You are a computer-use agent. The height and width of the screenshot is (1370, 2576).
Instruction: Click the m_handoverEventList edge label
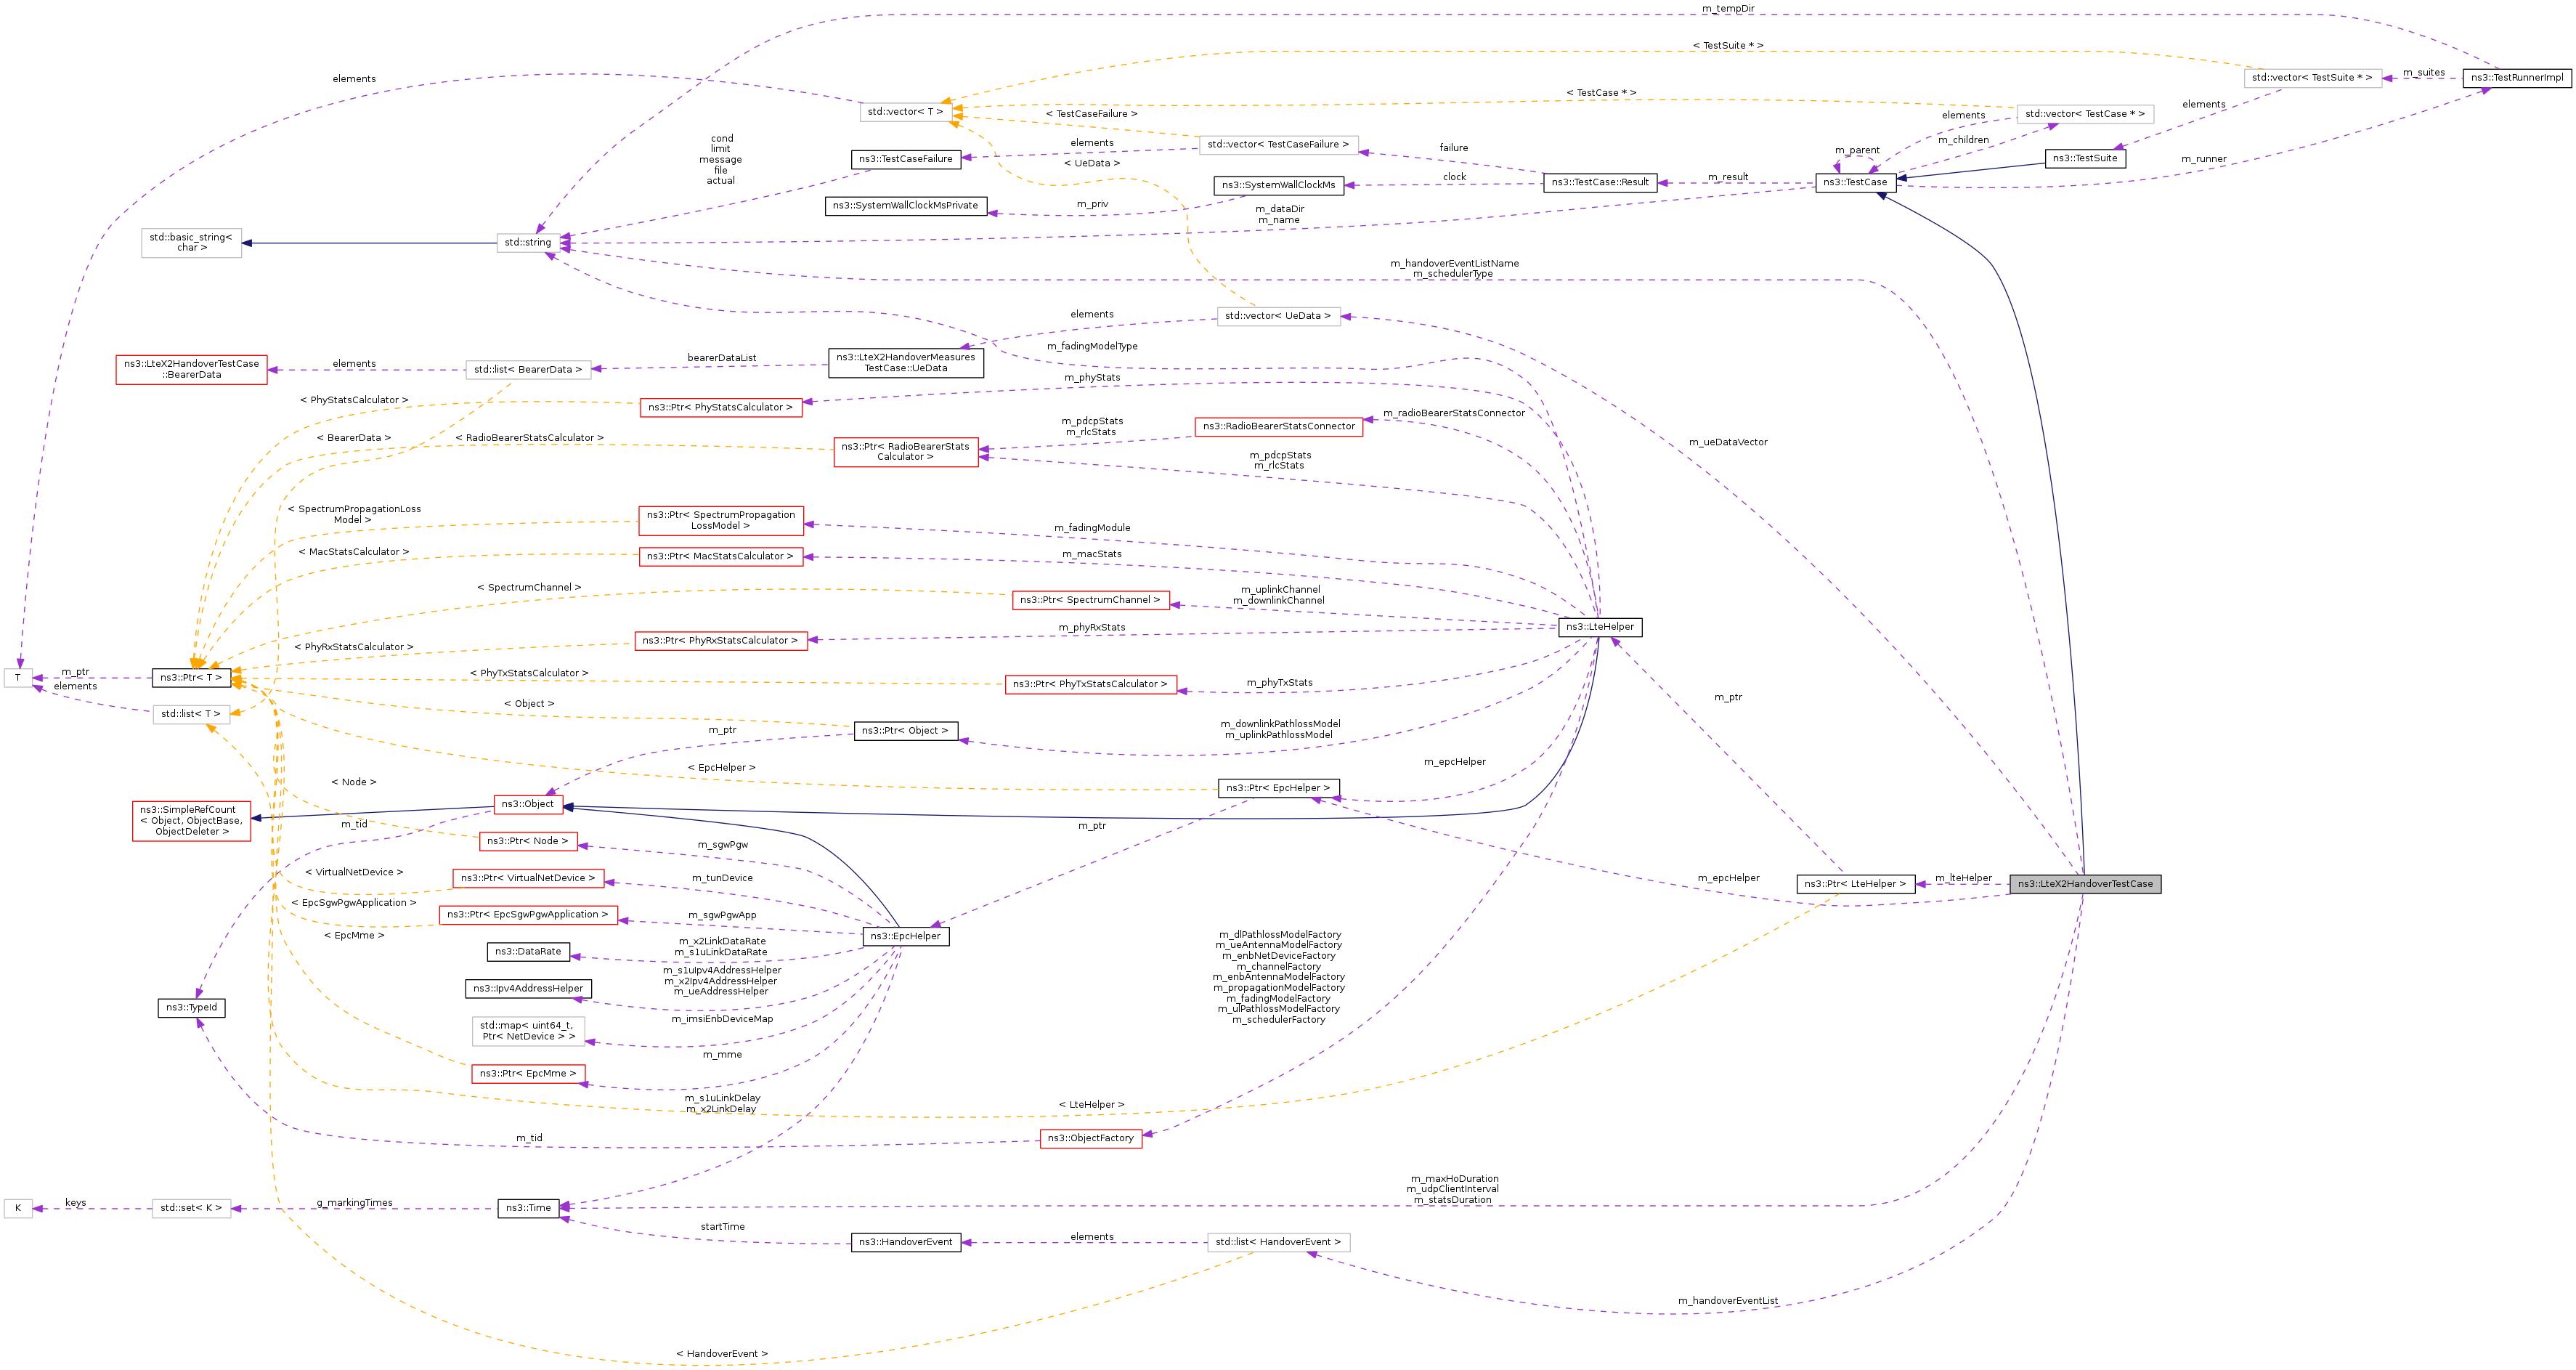1728,1302
